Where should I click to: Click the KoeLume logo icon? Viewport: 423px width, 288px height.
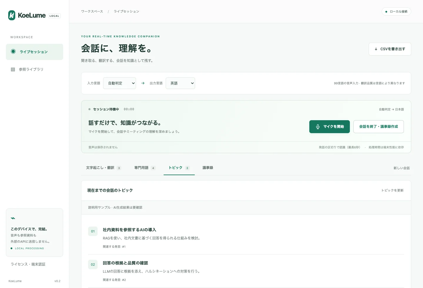(12, 15)
